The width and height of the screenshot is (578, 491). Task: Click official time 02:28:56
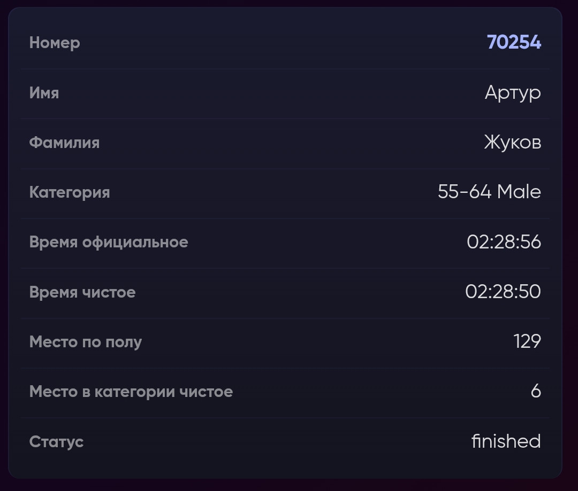coord(504,242)
